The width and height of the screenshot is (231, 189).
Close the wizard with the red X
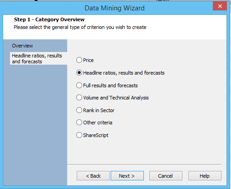point(220,6)
